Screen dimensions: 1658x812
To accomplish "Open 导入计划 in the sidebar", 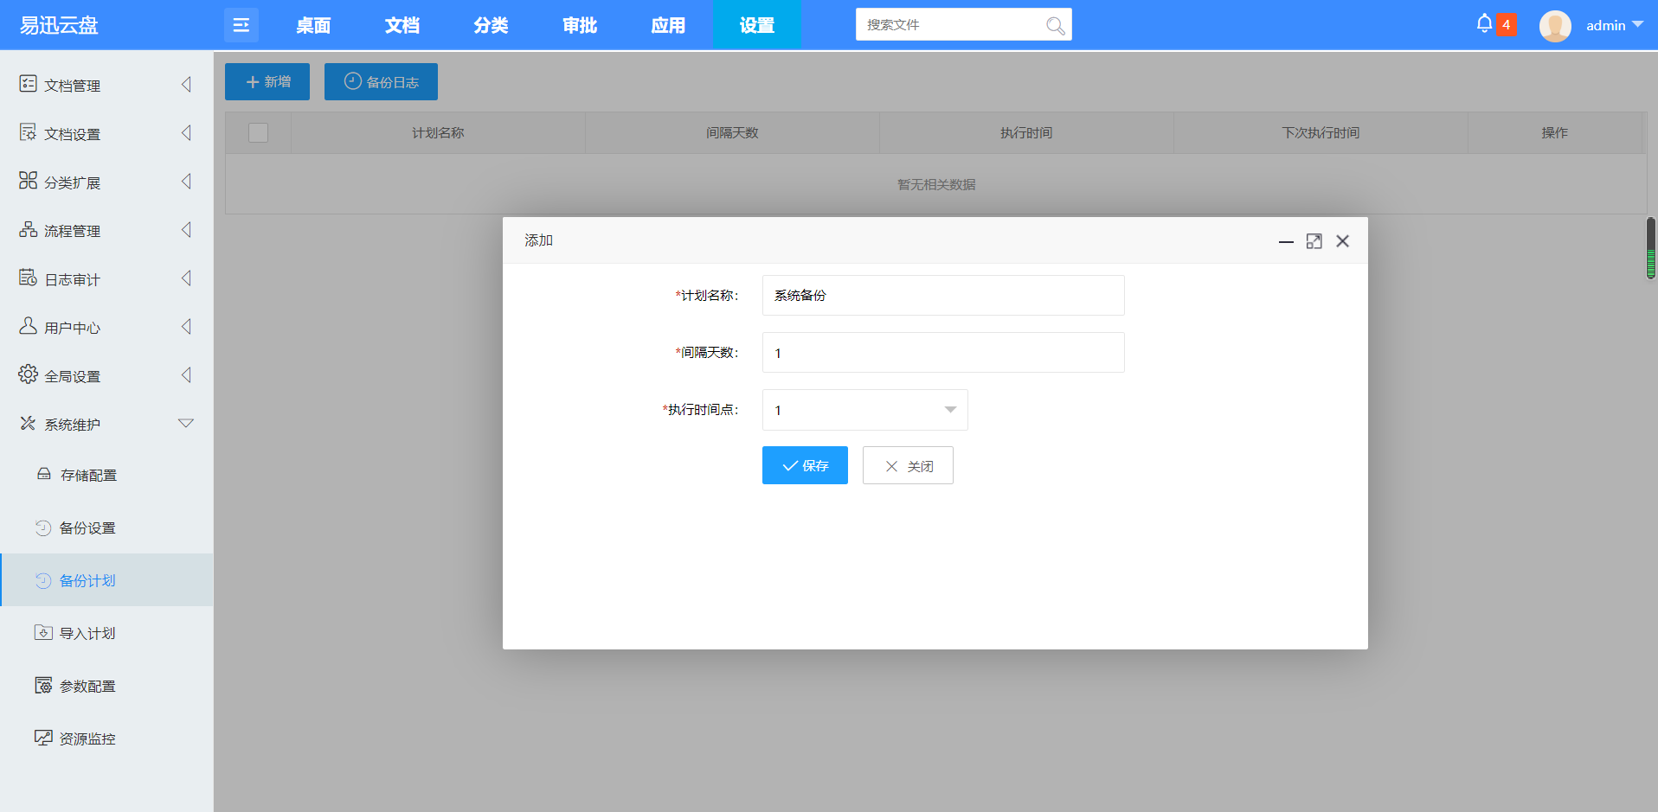I will (x=106, y=633).
